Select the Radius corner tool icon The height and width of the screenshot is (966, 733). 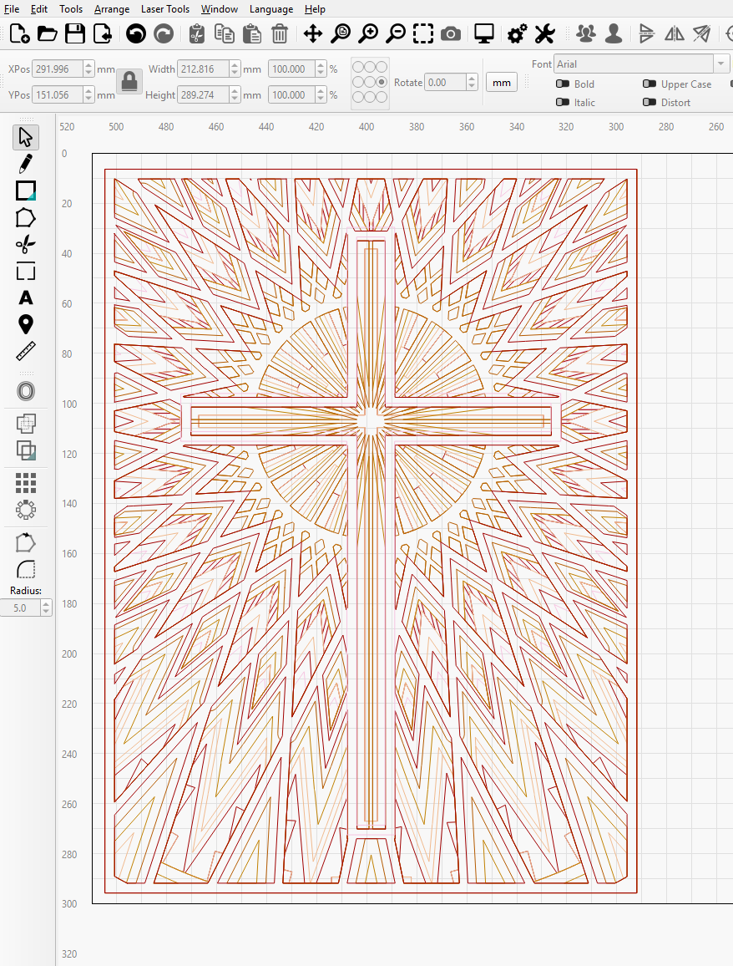[25, 569]
